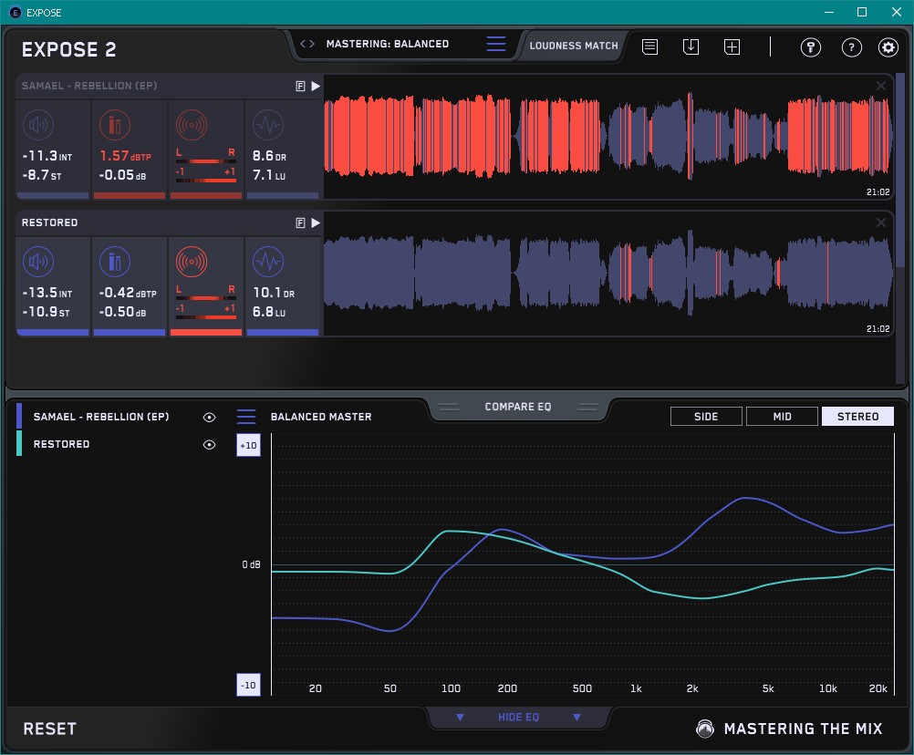Open the settings gear icon
This screenshot has height=755, width=914.
click(x=888, y=47)
